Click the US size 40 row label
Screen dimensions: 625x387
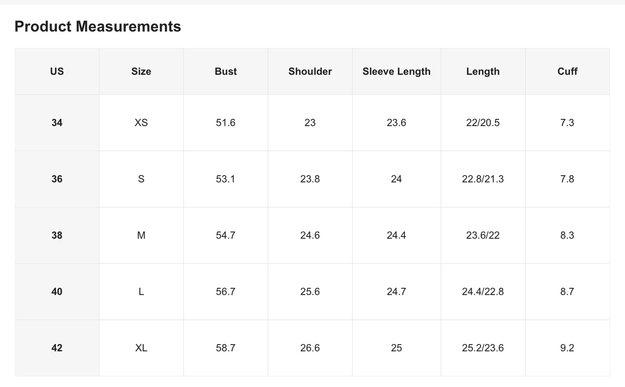[x=57, y=292]
